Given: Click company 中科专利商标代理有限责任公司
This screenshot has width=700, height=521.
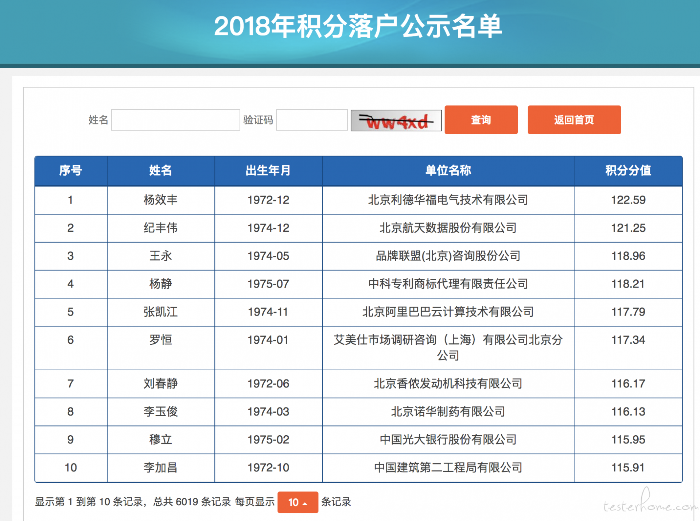Looking at the screenshot, I should (448, 284).
